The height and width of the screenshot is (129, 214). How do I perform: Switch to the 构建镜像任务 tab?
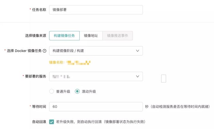point(64,35)
